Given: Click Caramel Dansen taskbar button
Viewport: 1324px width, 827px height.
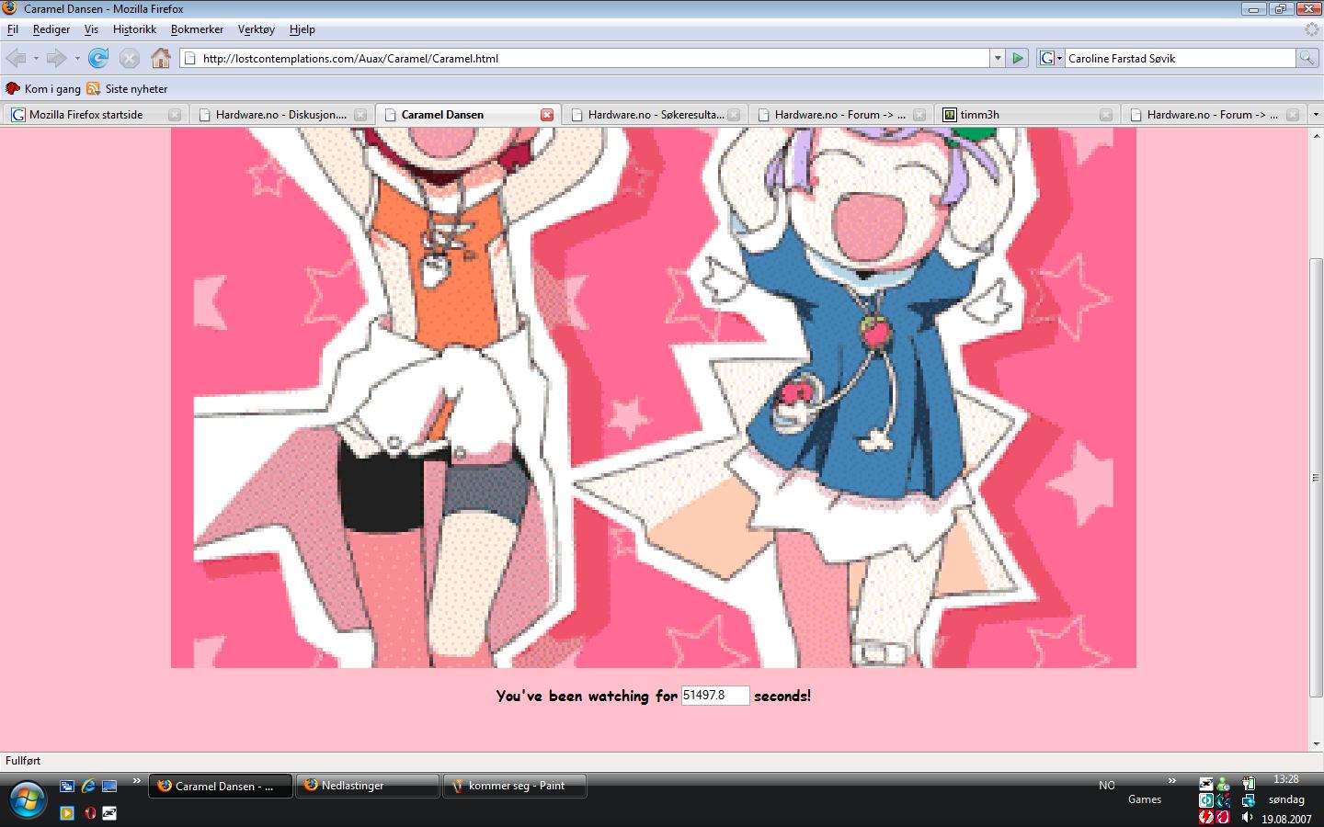Looking at the screenshot, I should [x=221, y=786].
